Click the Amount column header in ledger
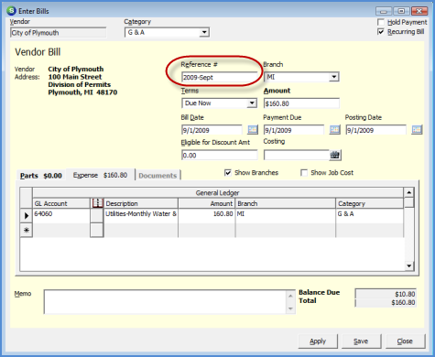435x357 pixels. pyautogui.click(x=207, y=203)
